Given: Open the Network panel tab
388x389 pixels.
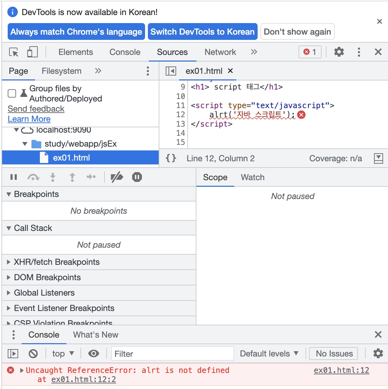Looking at the screenshot, I should (220, 52).
